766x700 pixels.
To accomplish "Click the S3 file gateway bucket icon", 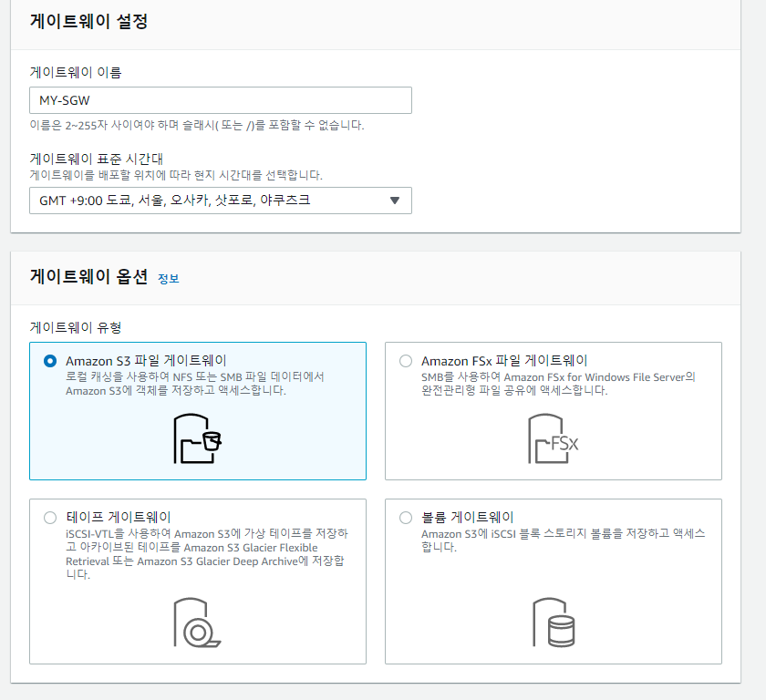I will [198, 438].
